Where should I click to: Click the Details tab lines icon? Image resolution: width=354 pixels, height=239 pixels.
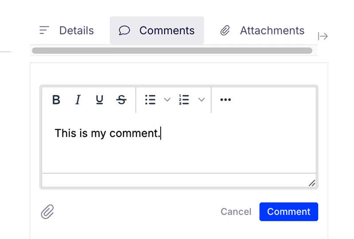44,30
